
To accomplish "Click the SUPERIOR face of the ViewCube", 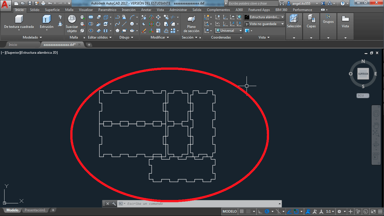I will (363, 74).
